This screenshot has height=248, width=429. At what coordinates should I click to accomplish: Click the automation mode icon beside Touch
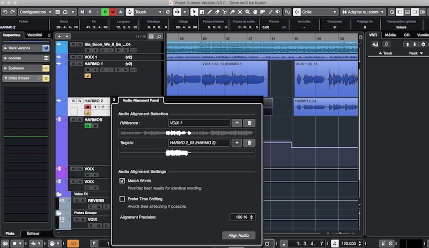click(130, 12)
